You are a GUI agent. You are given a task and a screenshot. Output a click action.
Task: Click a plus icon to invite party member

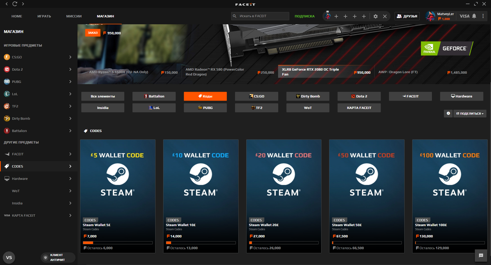pos(336,16)
